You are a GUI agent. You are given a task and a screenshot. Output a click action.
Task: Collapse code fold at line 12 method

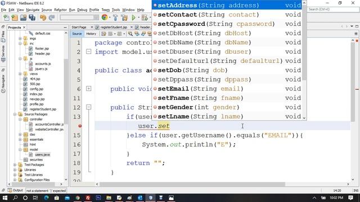[89, 107]
